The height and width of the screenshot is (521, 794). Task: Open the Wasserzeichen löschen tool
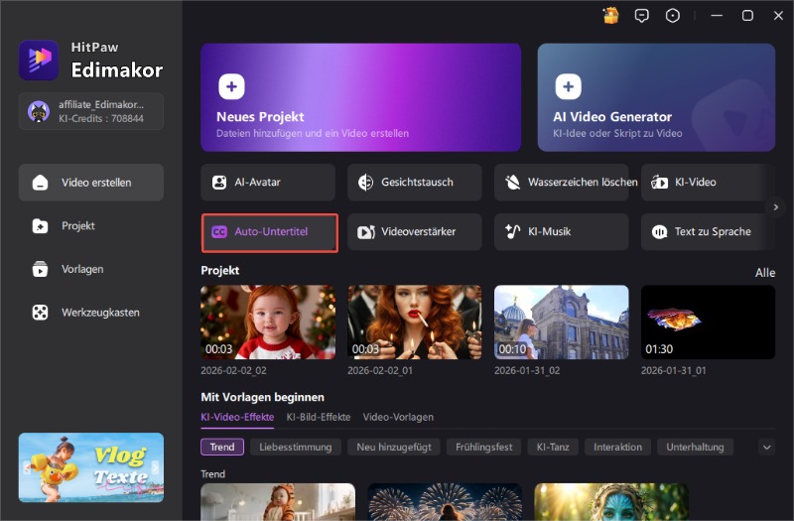[x=561, y=183]
